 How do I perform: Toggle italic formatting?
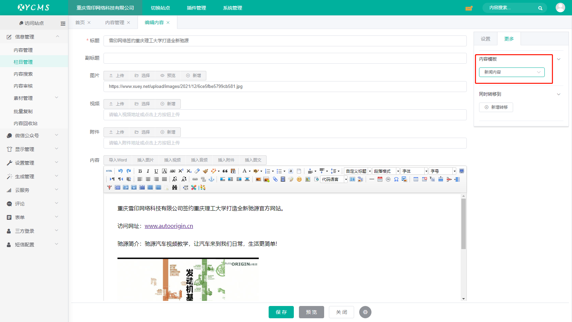tap(148, 171)
